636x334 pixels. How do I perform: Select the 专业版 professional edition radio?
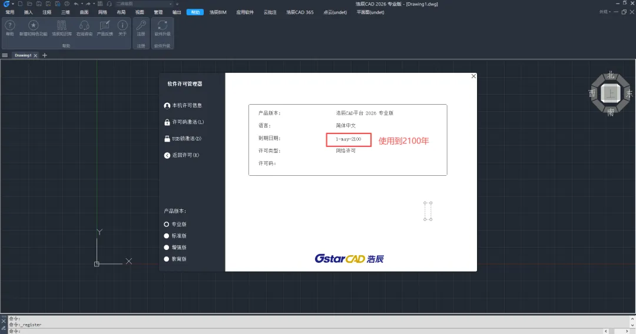pos(166,224)
